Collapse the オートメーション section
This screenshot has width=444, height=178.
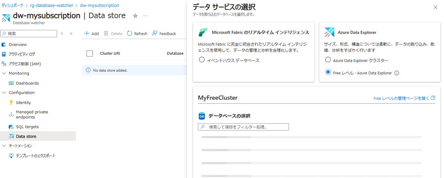click(x=4, y=146)
